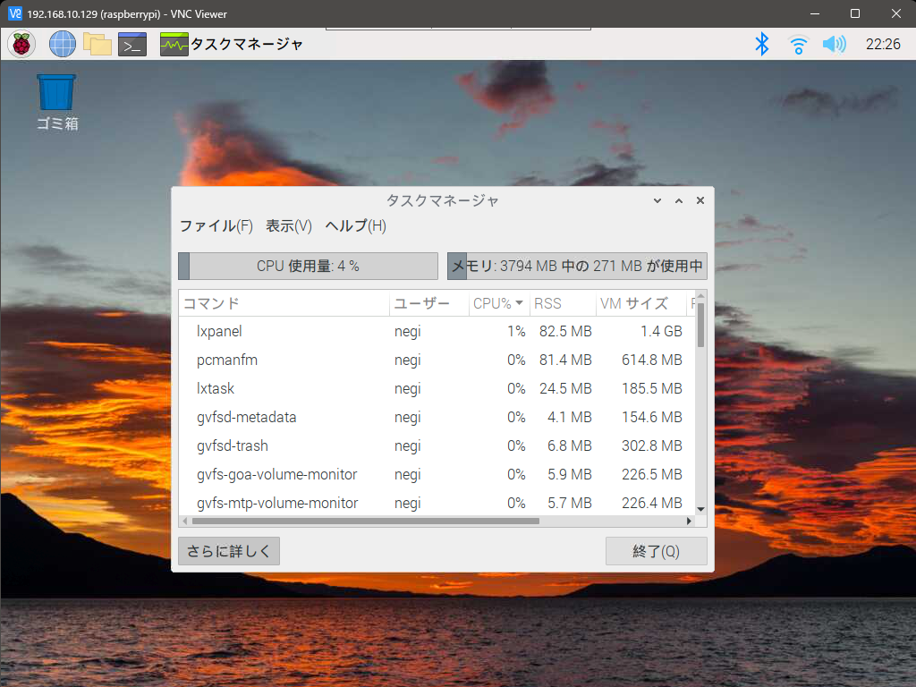Open the Wi-Fi network menu
This screenshot has height=687, width=916.
click(798, 44)
